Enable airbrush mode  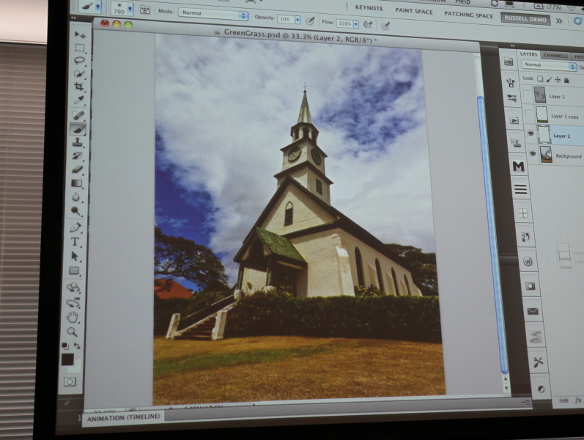click(368, 25)
